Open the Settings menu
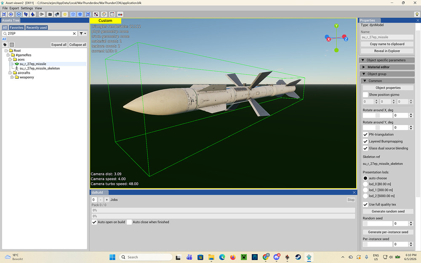This screenshot has width=421, height=263. (x=27, y=8)
